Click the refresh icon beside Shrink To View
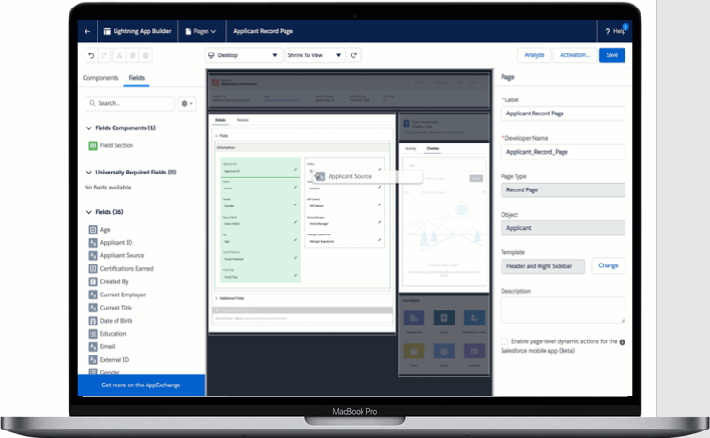 point(354,55)
